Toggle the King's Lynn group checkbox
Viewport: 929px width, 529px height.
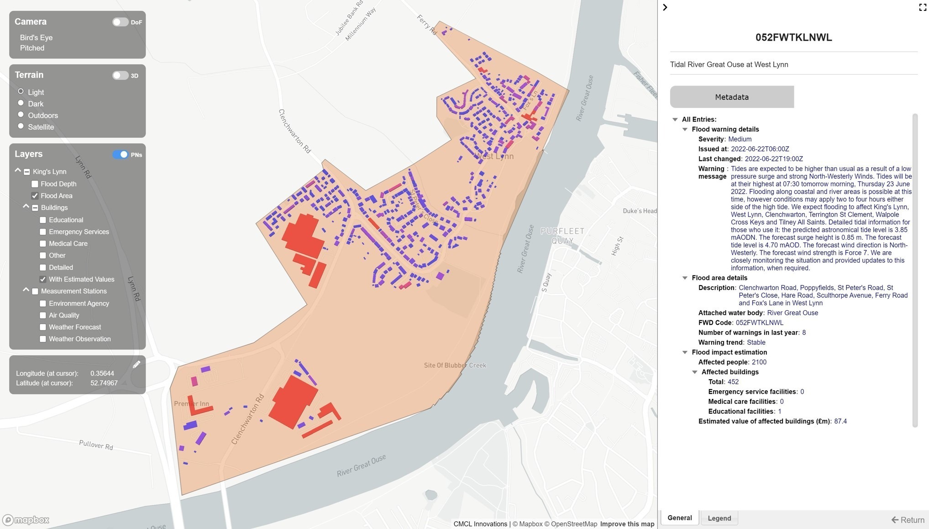27,172
